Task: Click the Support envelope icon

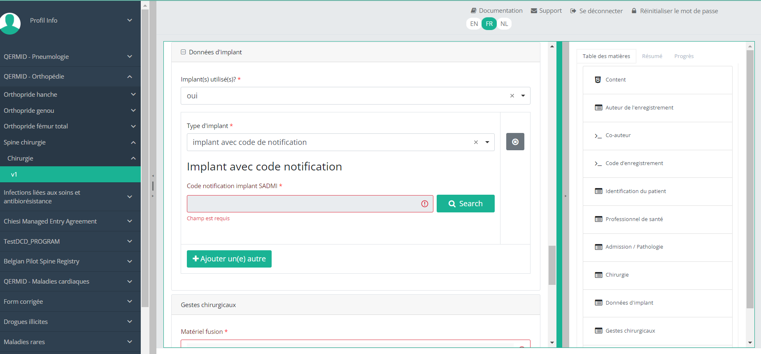Action: 534,11
